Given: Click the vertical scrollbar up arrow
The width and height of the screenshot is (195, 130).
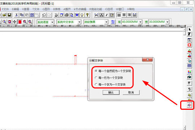Looking at the screenshot, I should [185, 29].
